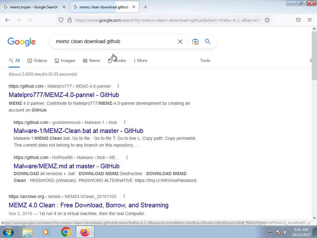Switch to Books results

point(117,60)
